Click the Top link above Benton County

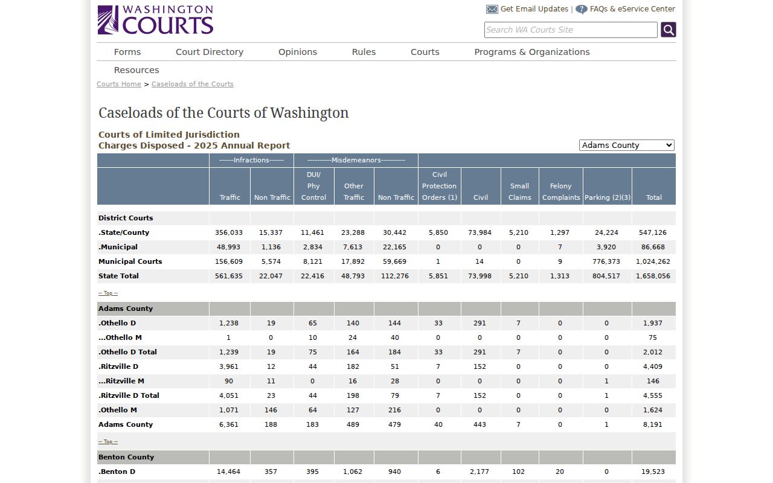tap(108, 442)
